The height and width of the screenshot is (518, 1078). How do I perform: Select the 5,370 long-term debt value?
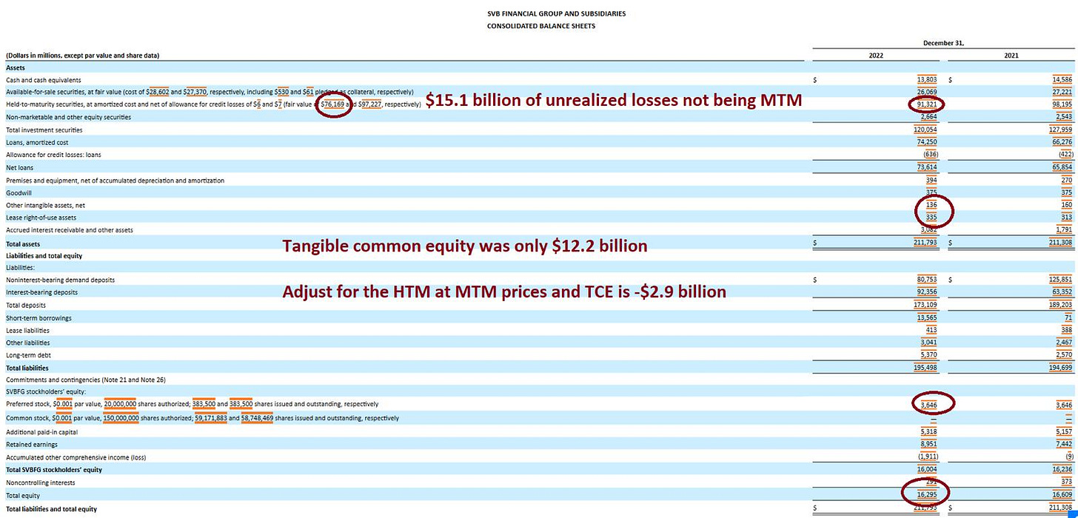pyautogui.click(x=928, y=355)
